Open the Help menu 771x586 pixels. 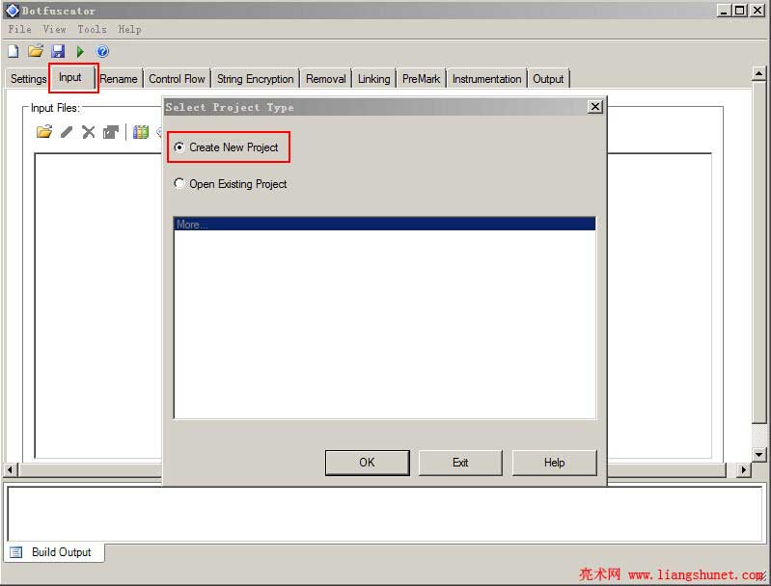pos(129,29)
